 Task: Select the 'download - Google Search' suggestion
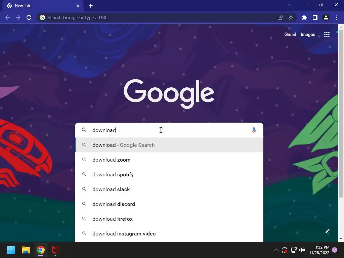point(169,145)
